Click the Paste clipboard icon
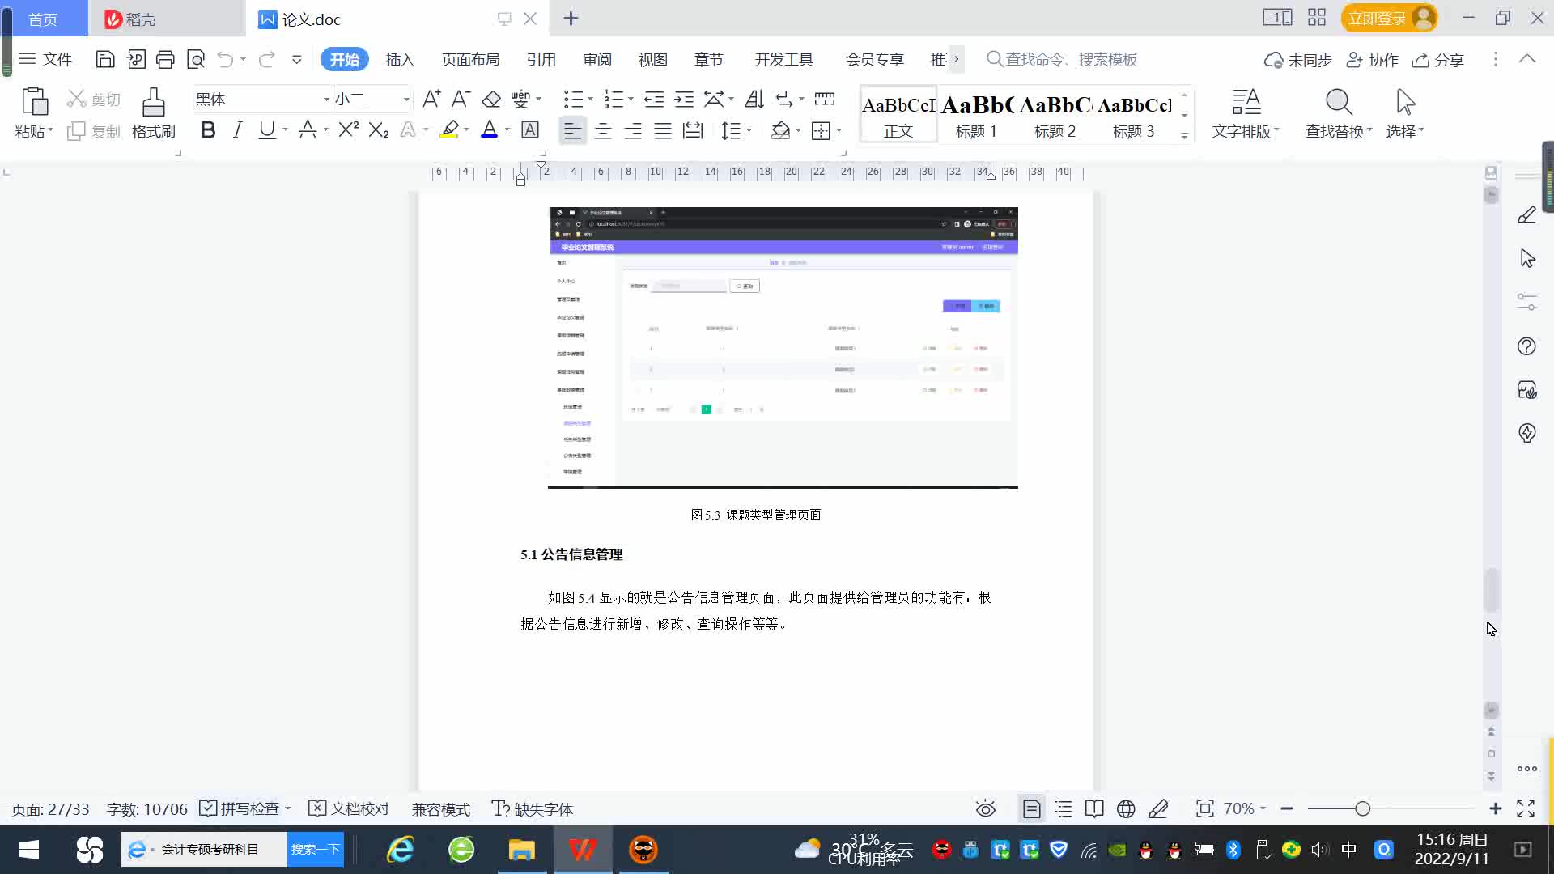This screenshot has height=874, width=1554. click(x=34, y=102)
